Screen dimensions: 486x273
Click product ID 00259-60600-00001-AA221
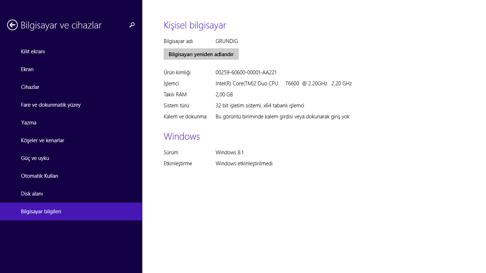[246, 73]
